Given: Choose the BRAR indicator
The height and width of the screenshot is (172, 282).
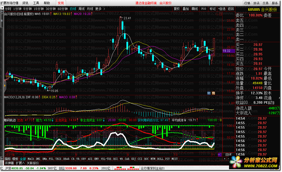Looking at the screenshot, I should [x=66, y=159].
